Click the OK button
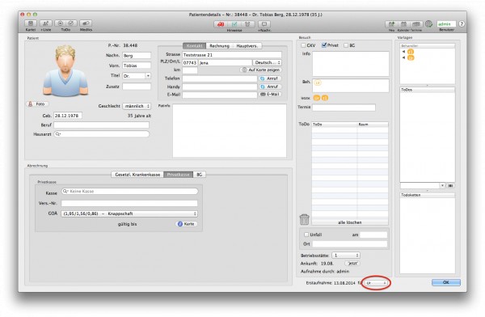Image resolution: width=485 pixels, height=317 pixels. point(445,282)
